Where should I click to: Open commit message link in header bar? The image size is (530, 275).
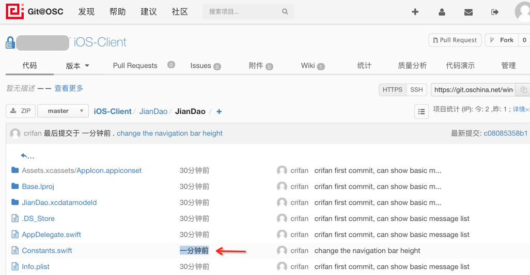(169, 133)
